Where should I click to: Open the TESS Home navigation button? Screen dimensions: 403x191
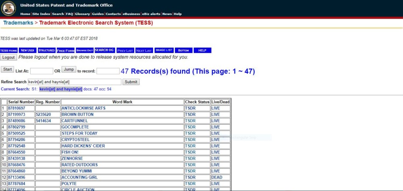coord(9,50)
